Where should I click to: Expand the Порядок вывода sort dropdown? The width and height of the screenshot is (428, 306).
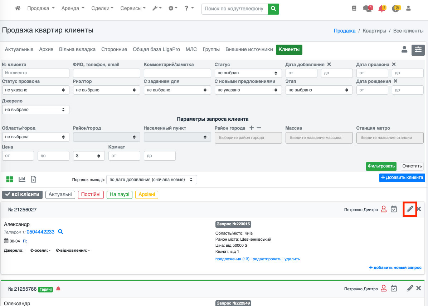(151, 180)
